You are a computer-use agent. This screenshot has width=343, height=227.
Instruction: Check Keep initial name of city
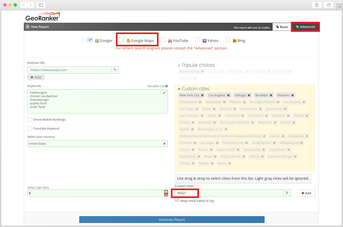(x=177, y=200)
